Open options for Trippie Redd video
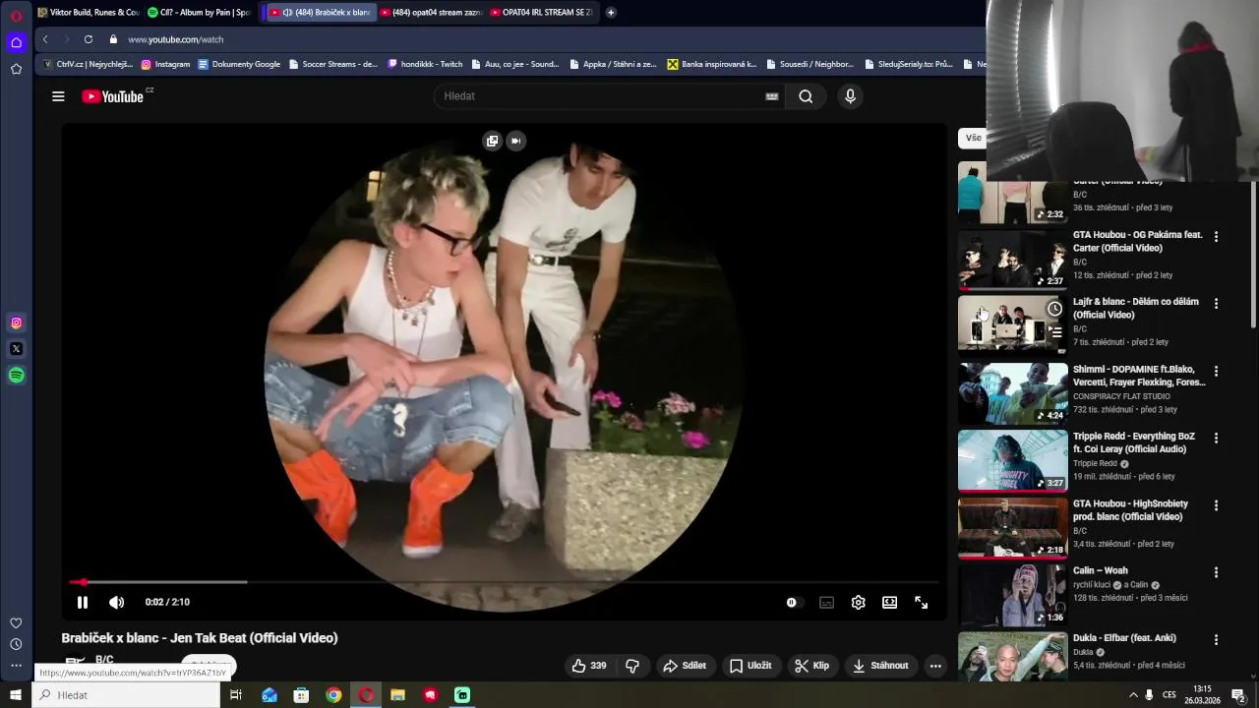Viewport: 1259px width, 708px height. coord(1216,439)
